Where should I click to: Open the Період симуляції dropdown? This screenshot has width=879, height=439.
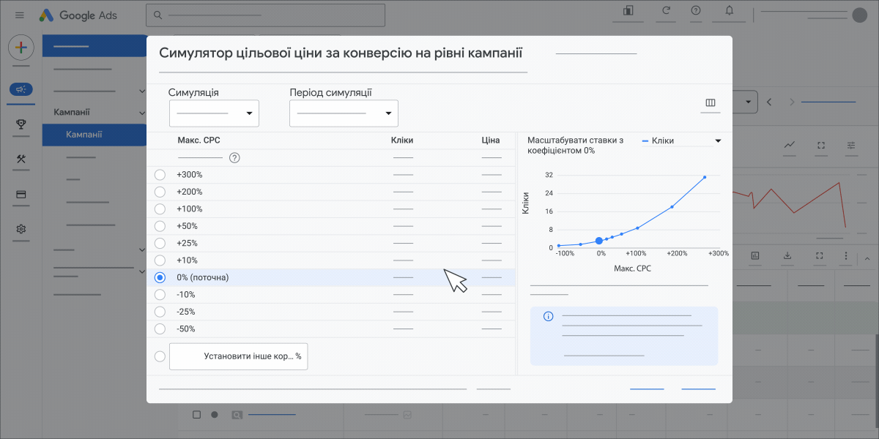click(x=344, y=113)
